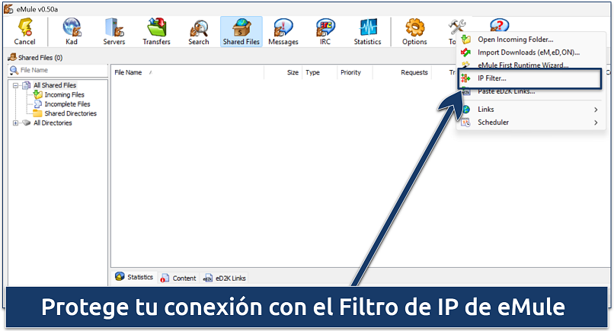Open the Messages window
Viewport: 614px width, 331px height.
[x=283, y=32]
